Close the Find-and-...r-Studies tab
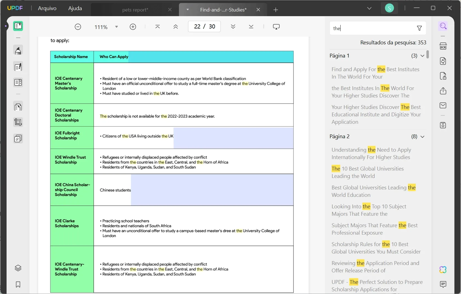Image resolution: width=461 pixels, height=294 pixels. coord(258,10)
